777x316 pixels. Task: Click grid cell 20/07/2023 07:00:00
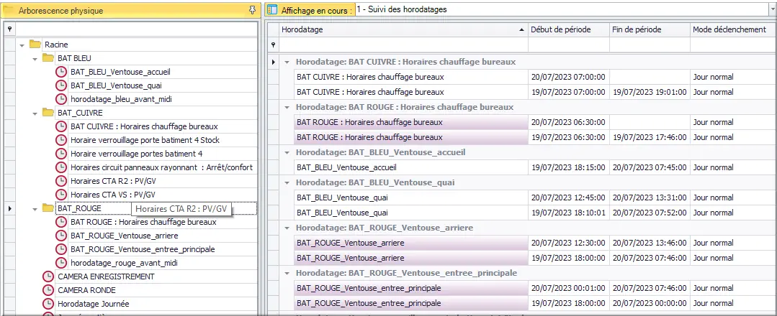pyautogui.click(x=568, y=77)
